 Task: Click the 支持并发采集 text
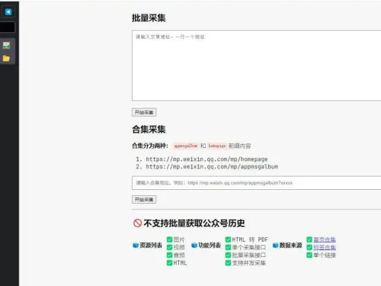click(x=249, y=263)
